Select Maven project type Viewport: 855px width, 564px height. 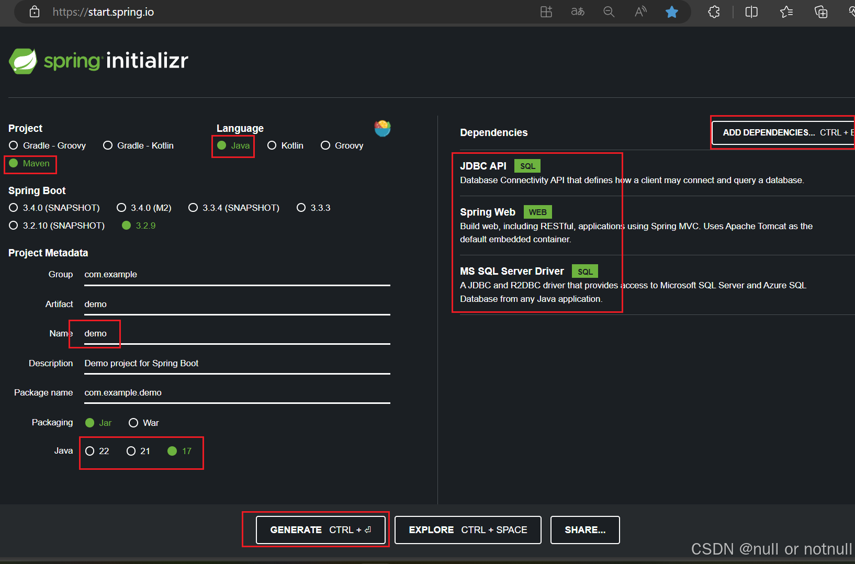(29, 163)
